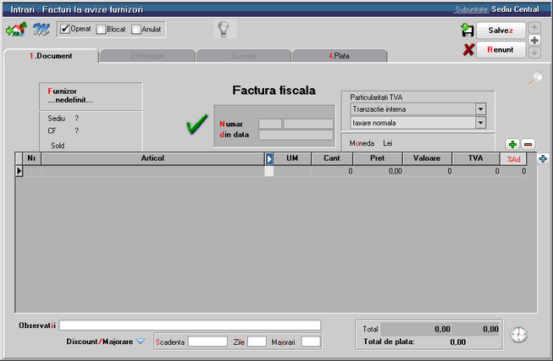Select the Furnizor nedefinit supplier field
The image size is (553, 361).
(x=91, y=96)
